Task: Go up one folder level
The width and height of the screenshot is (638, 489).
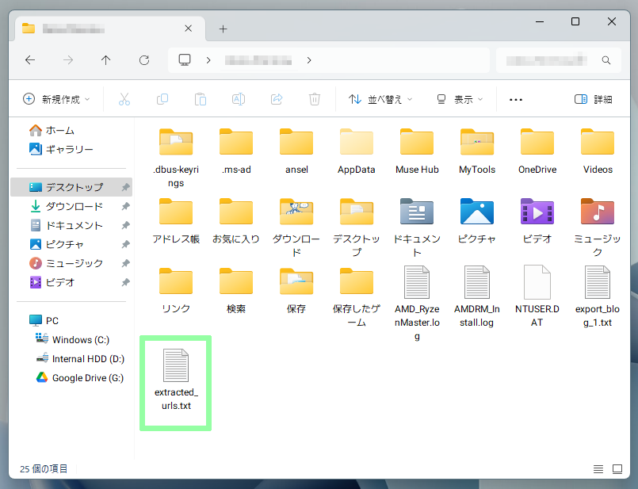Action: tap(106, 60)
